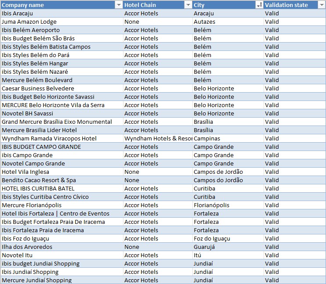Select the Wyndham Hotels & Resorts chain cell
This screenshot has width=326, height=284.
(x=157, y=138)
